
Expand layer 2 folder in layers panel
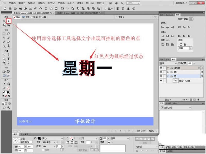(x=168, y=72)
